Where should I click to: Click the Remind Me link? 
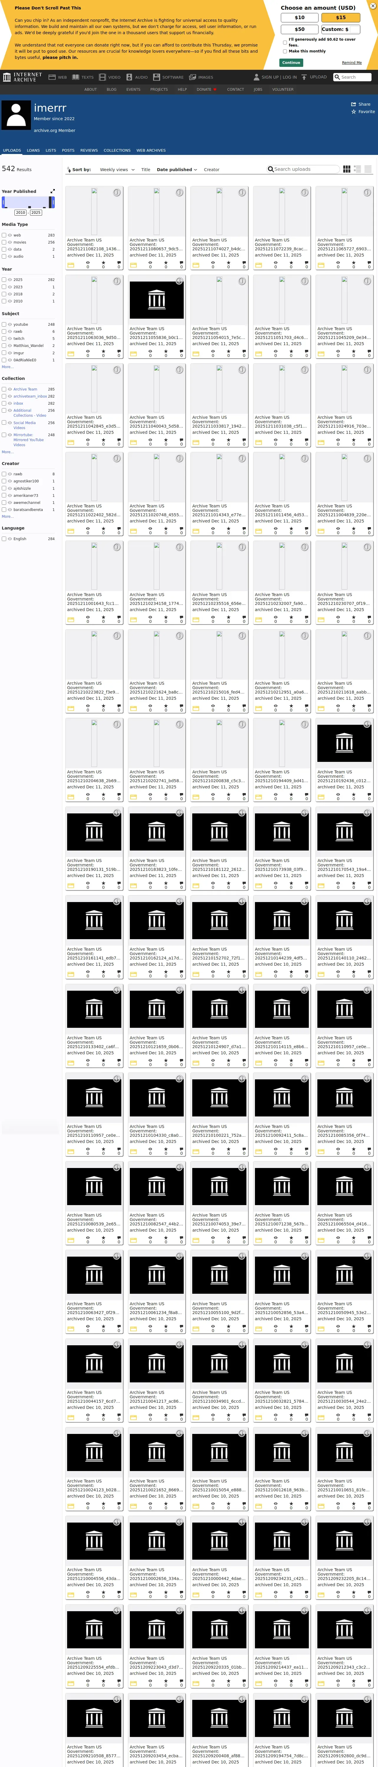(352, 62)
